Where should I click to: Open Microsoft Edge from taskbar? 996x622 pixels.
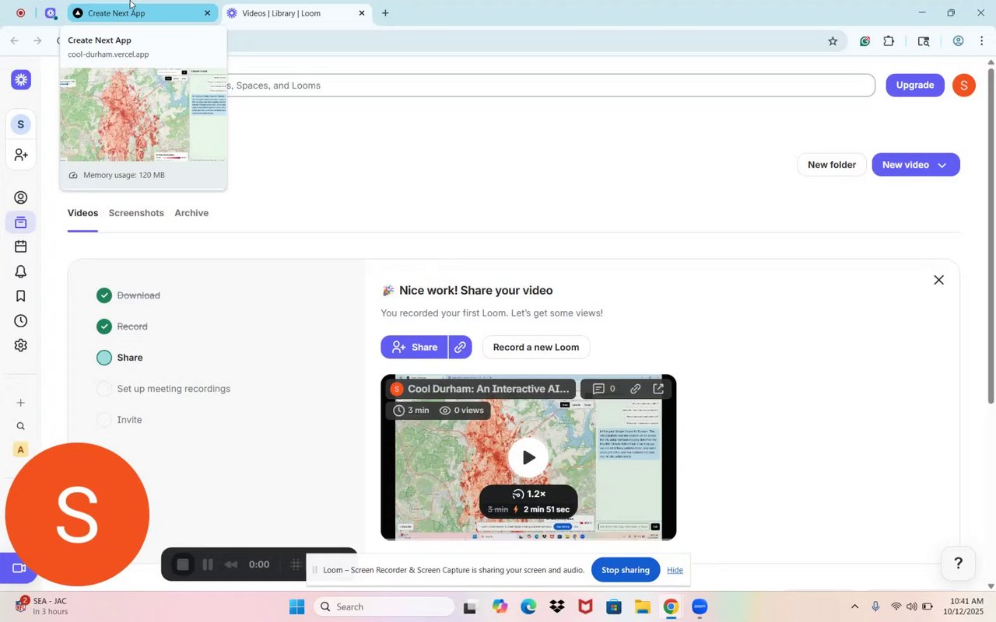528,606
